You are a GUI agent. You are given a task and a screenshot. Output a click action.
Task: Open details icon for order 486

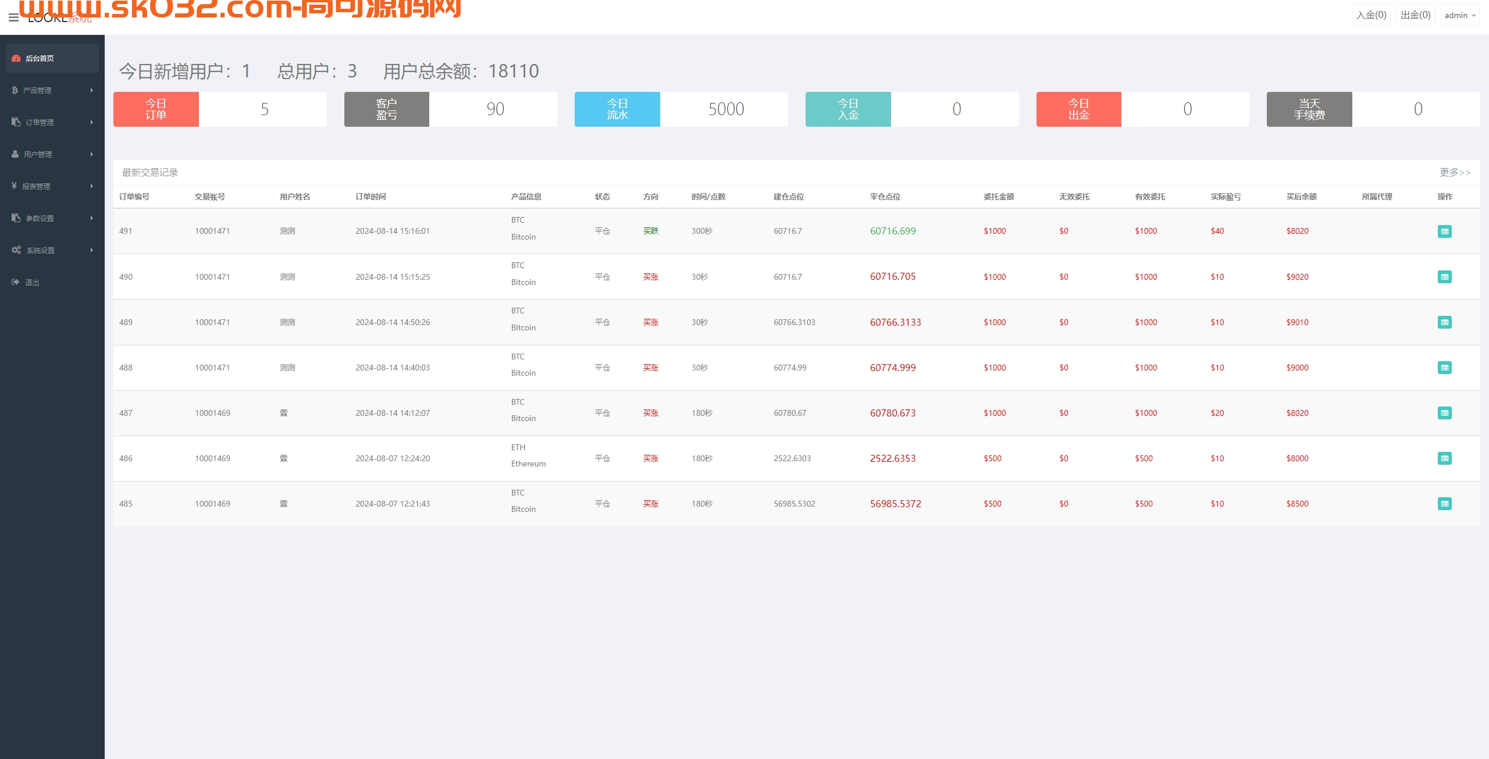coord(1444,458)
